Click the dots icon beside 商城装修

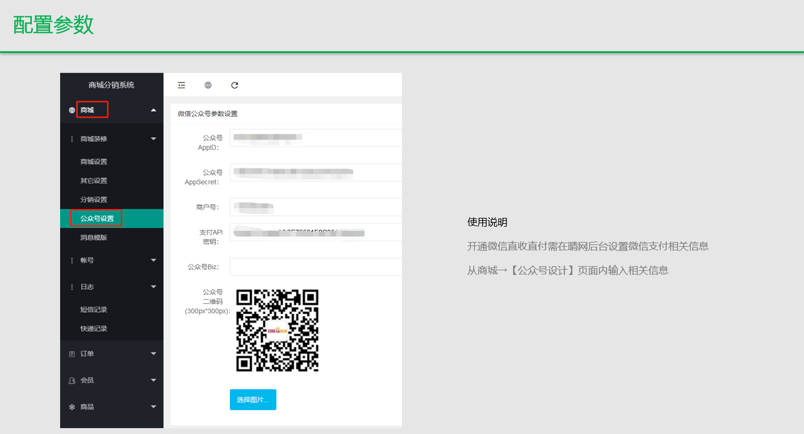(x=72, y=139)
